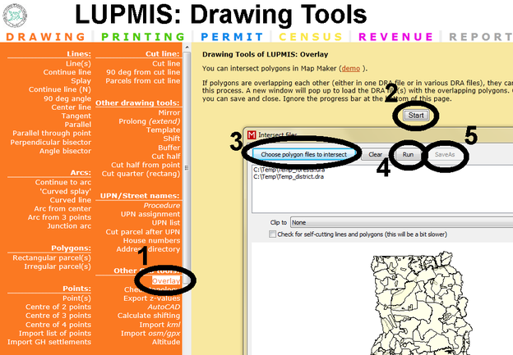513x355 pixels.
Task: Select Prolong (extend) link
Action: [x=150, y=121]
